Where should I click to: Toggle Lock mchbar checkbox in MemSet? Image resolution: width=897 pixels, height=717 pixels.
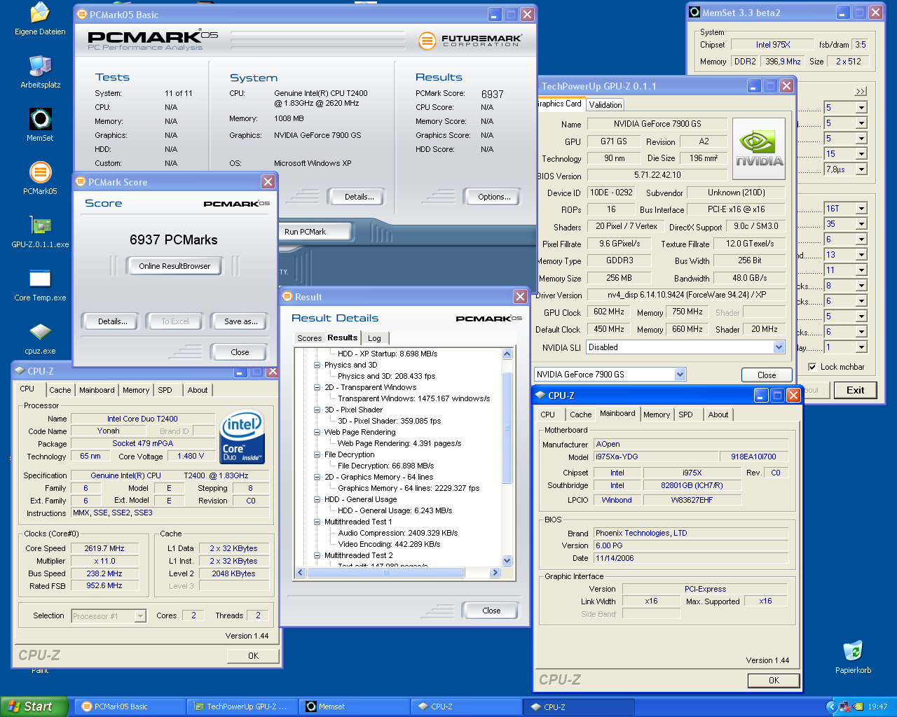coord(812,366)
